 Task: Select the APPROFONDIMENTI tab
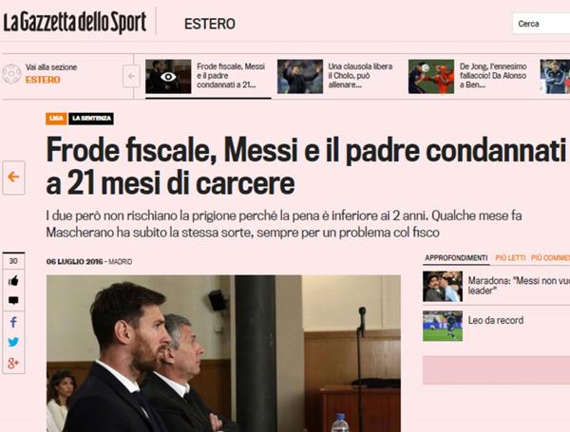pyautogui.click(x=456, y=258)
